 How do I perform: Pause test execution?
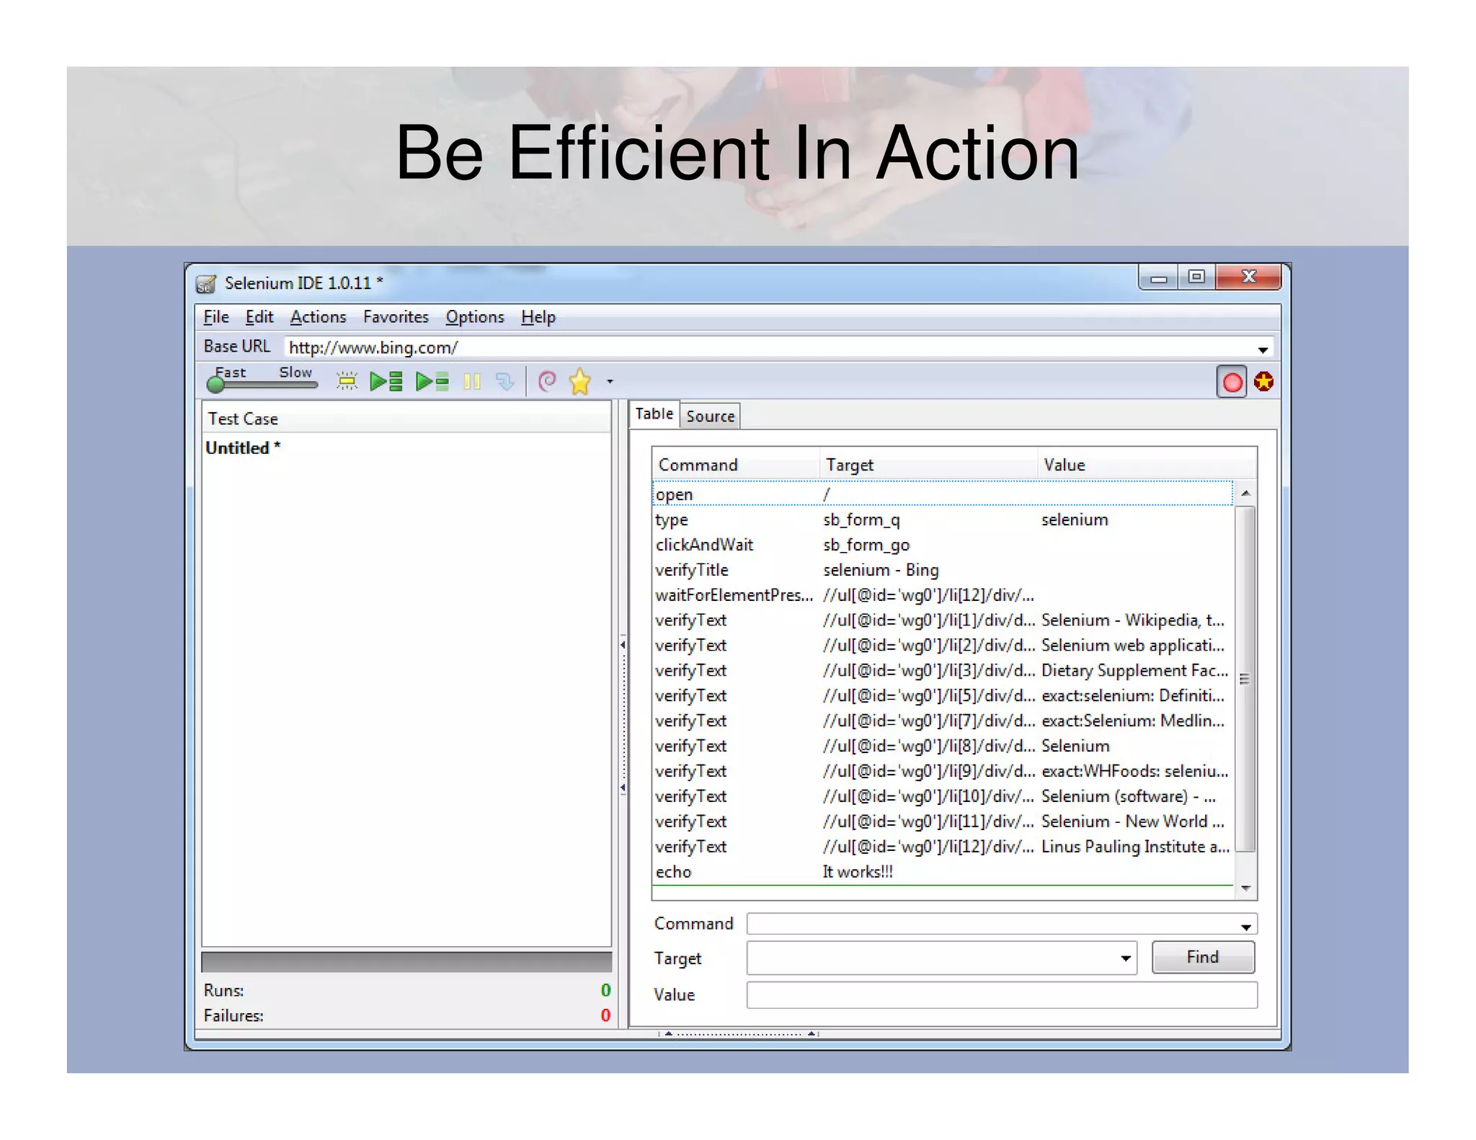coord(472,381)
